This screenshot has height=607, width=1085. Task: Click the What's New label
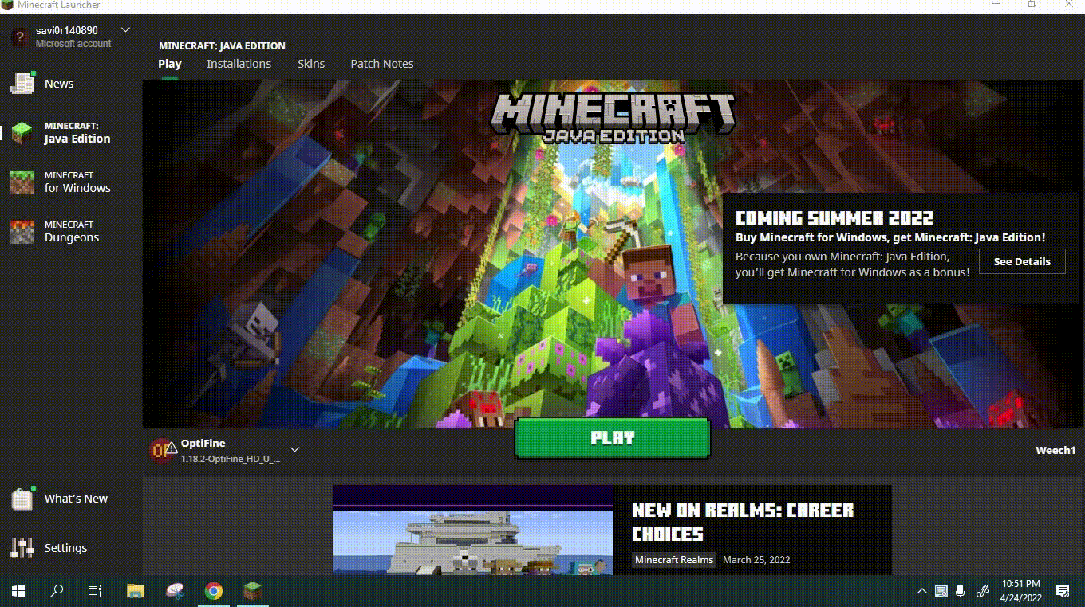pos(76,499)
